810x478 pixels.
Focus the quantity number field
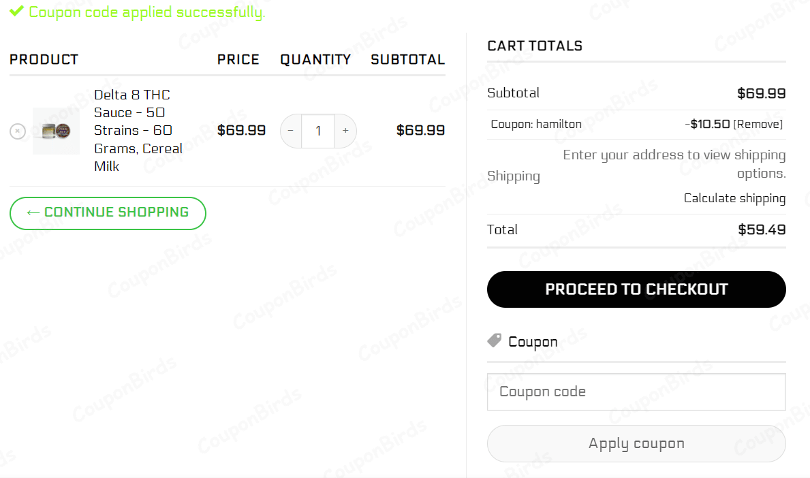click(318, 131)
